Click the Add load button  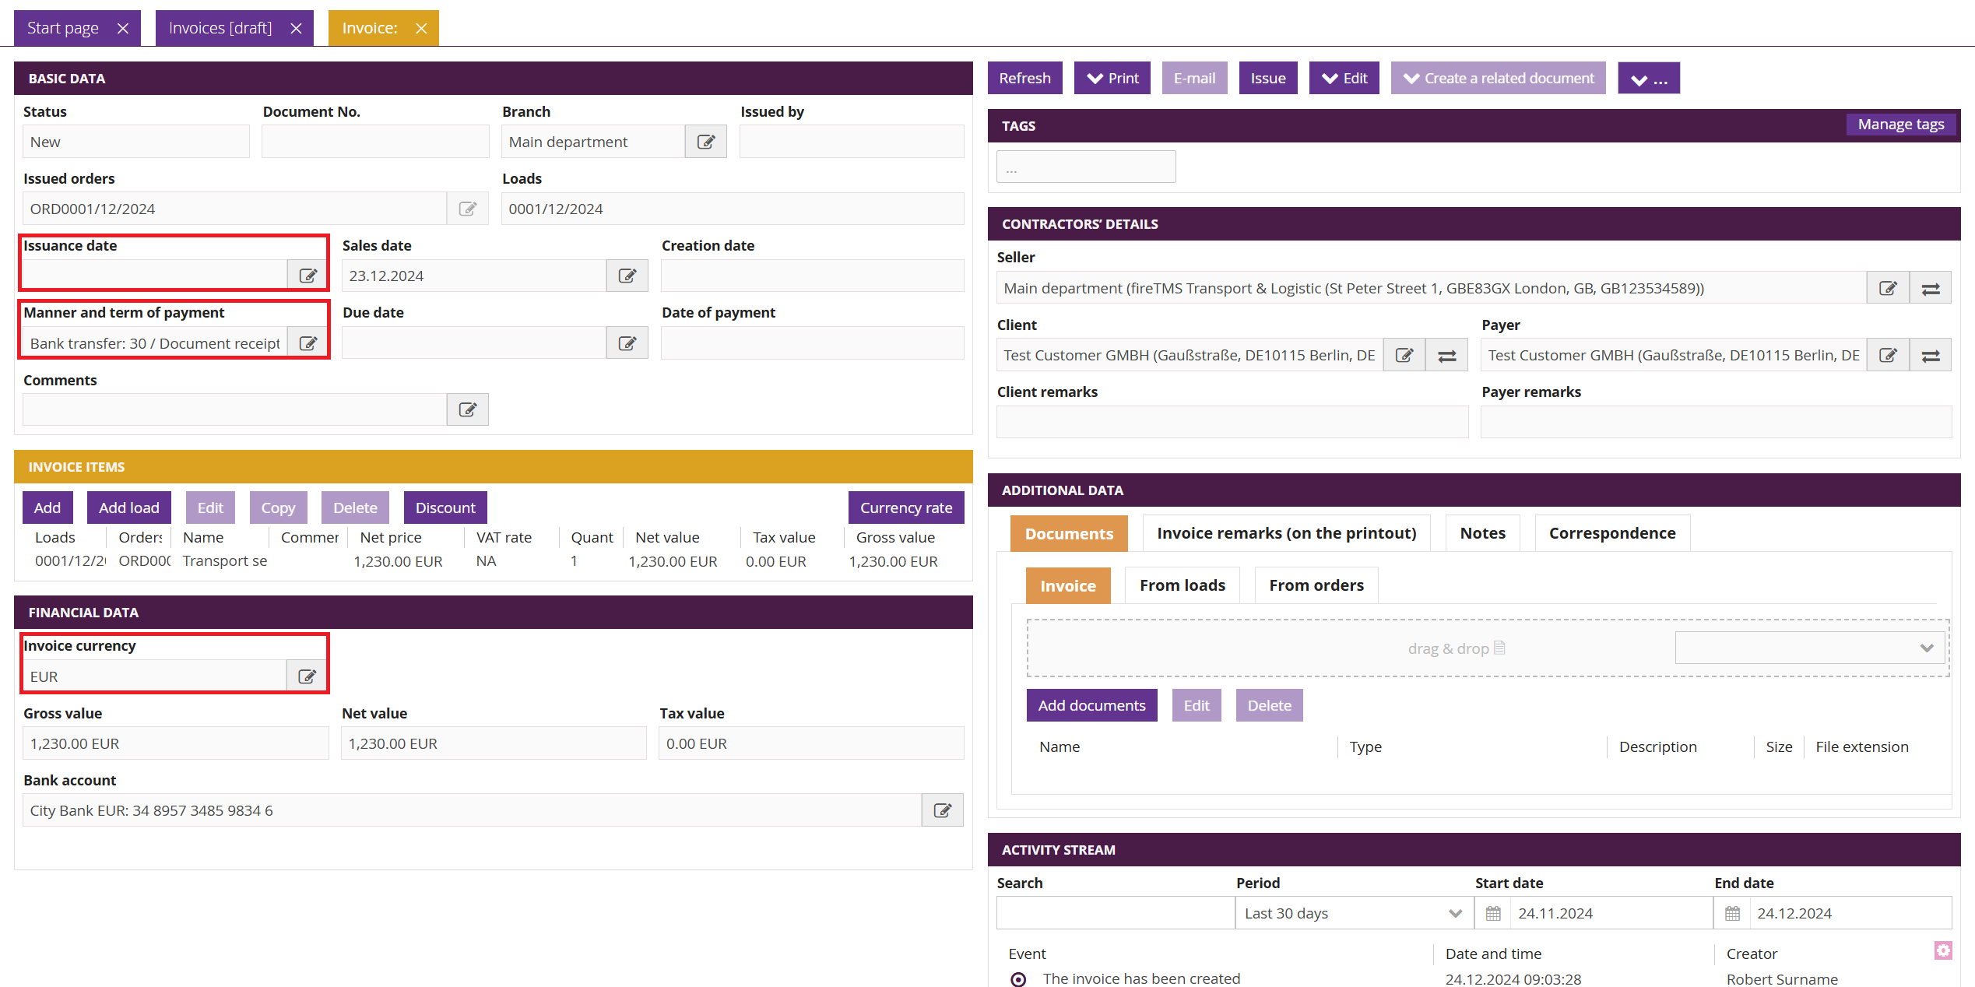point(128,508)
